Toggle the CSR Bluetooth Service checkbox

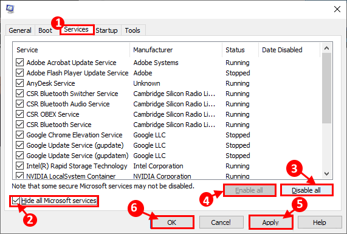[19, 125]
